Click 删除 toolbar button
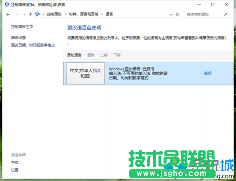 point(91,55)
